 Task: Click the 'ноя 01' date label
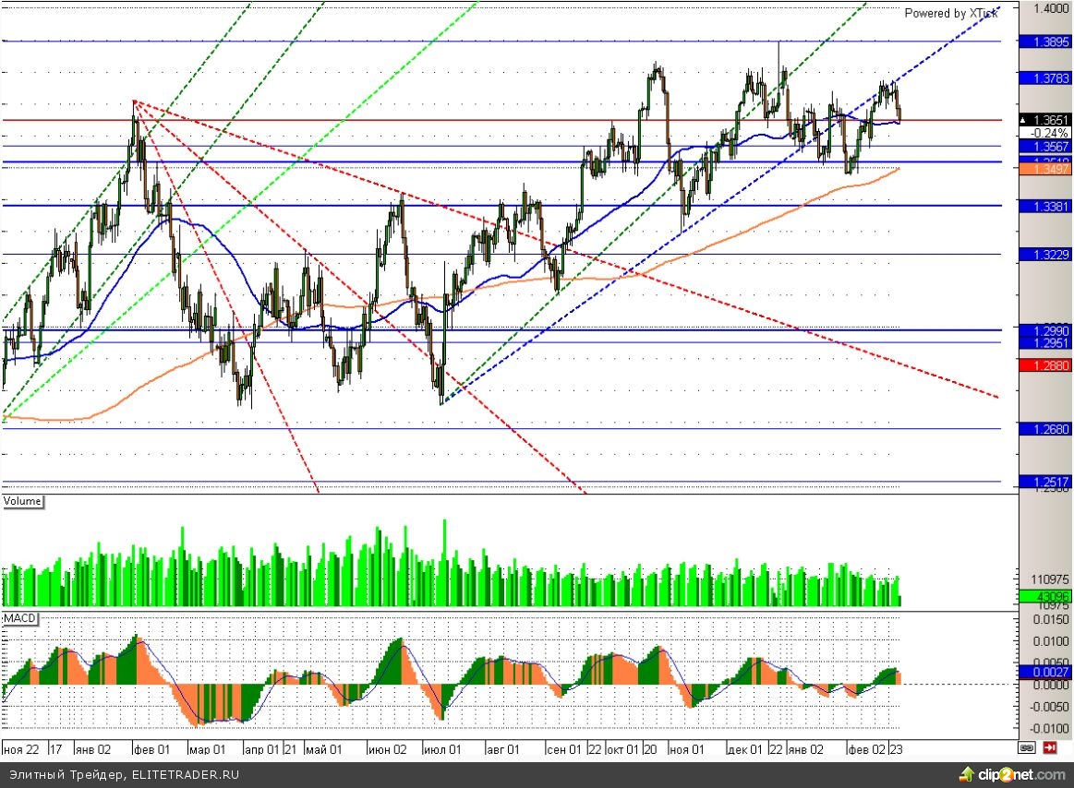pos(686,749)
